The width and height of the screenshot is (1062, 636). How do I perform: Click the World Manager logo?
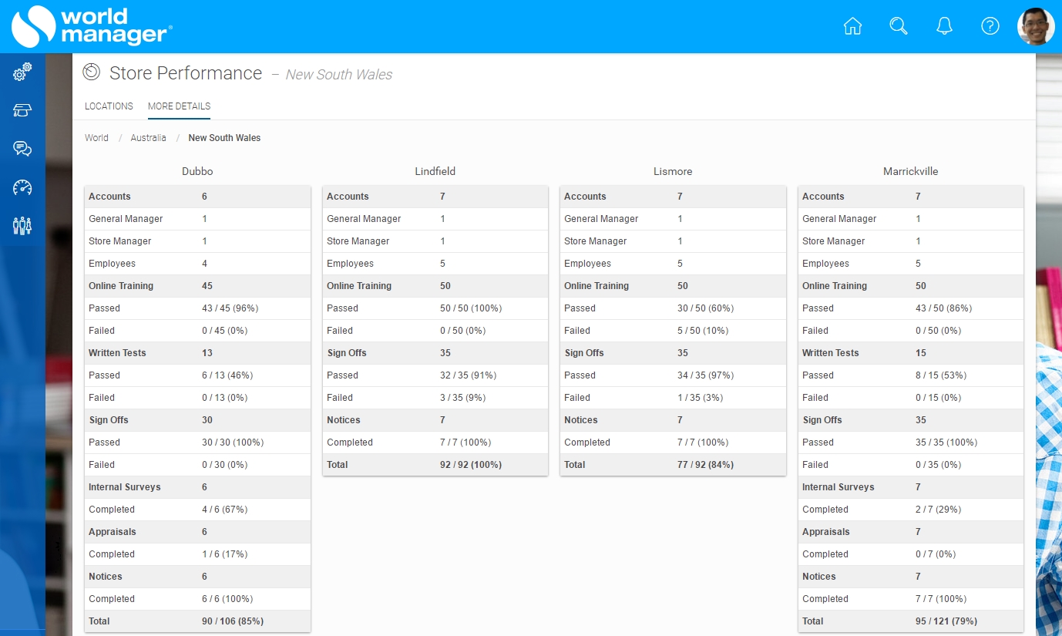click(x=91, y=26)
